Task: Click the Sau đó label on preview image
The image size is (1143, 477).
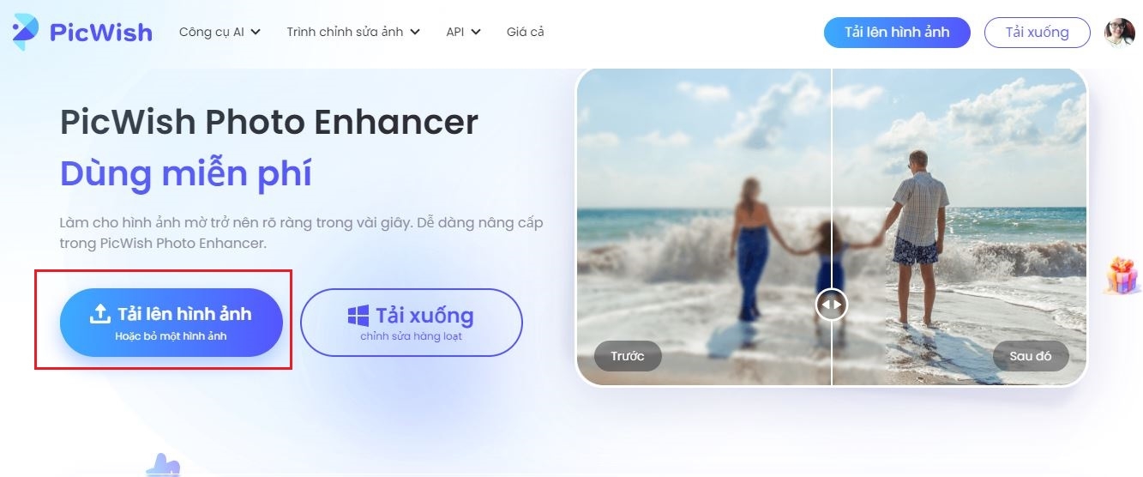Action: 1031,356
